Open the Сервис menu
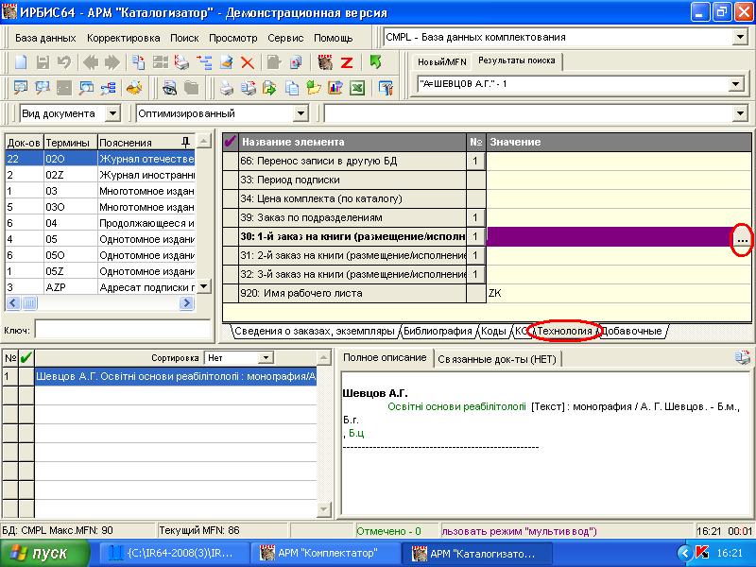 tap(285, 38)
